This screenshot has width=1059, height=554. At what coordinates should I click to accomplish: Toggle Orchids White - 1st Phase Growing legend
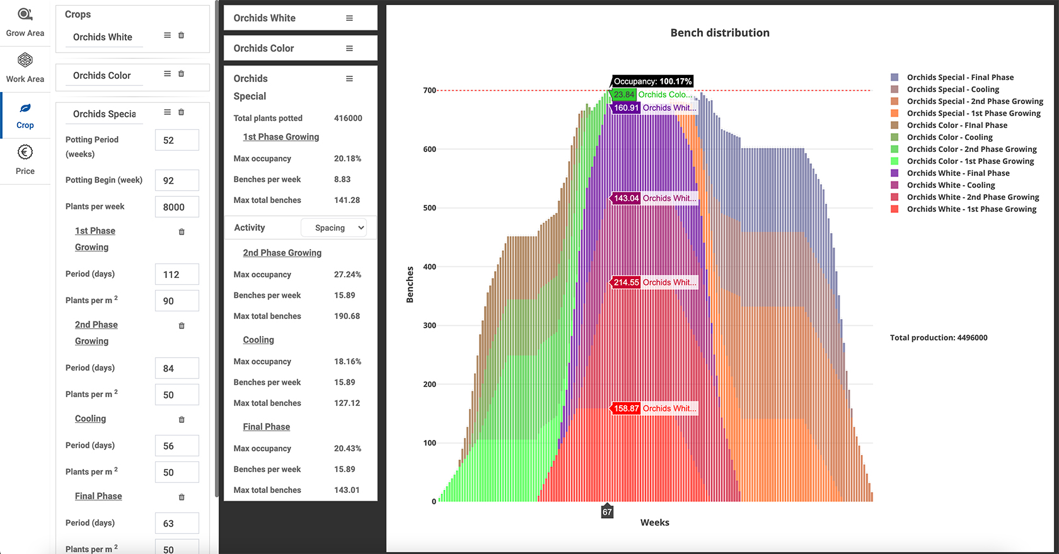(x=971, y=209)
